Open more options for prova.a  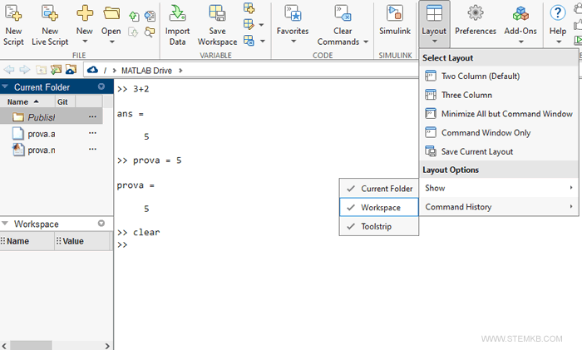(x=92, y=133)
